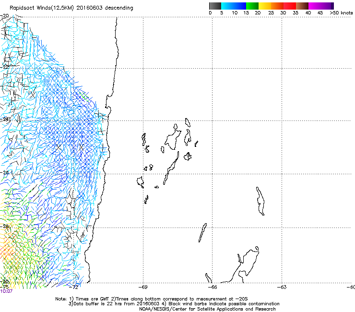Click the '-26' latitude label
This screenshot has width=355, height=312.
(x=5, y=172)
